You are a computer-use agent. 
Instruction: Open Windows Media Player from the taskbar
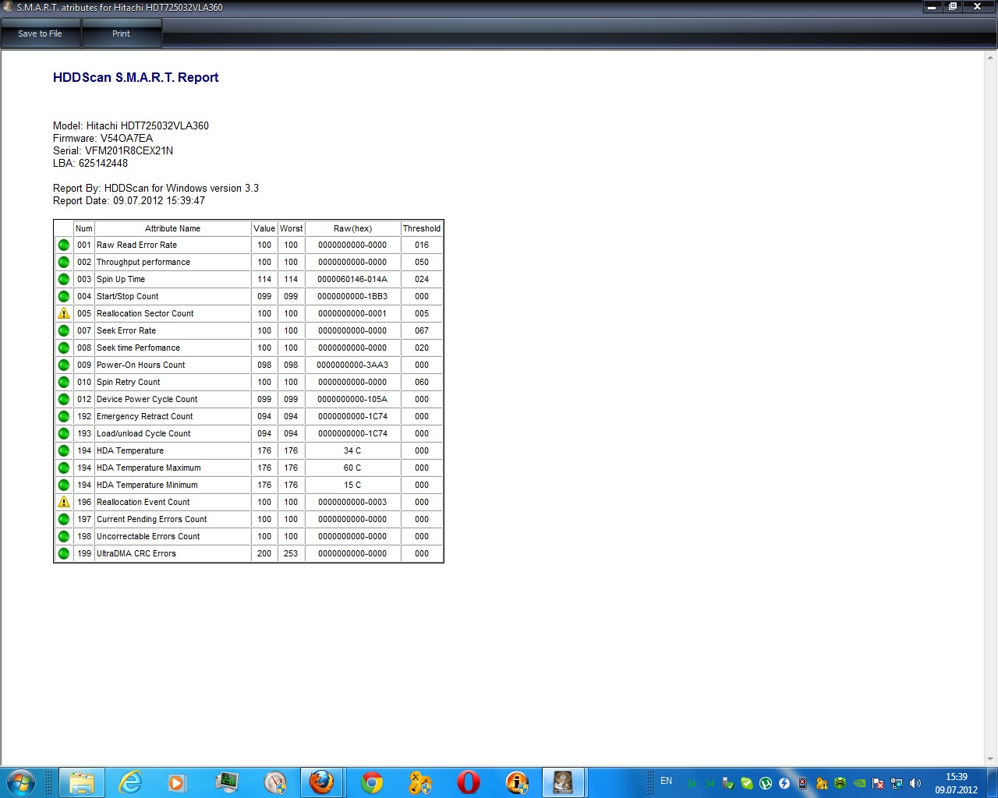pos(179,782)
